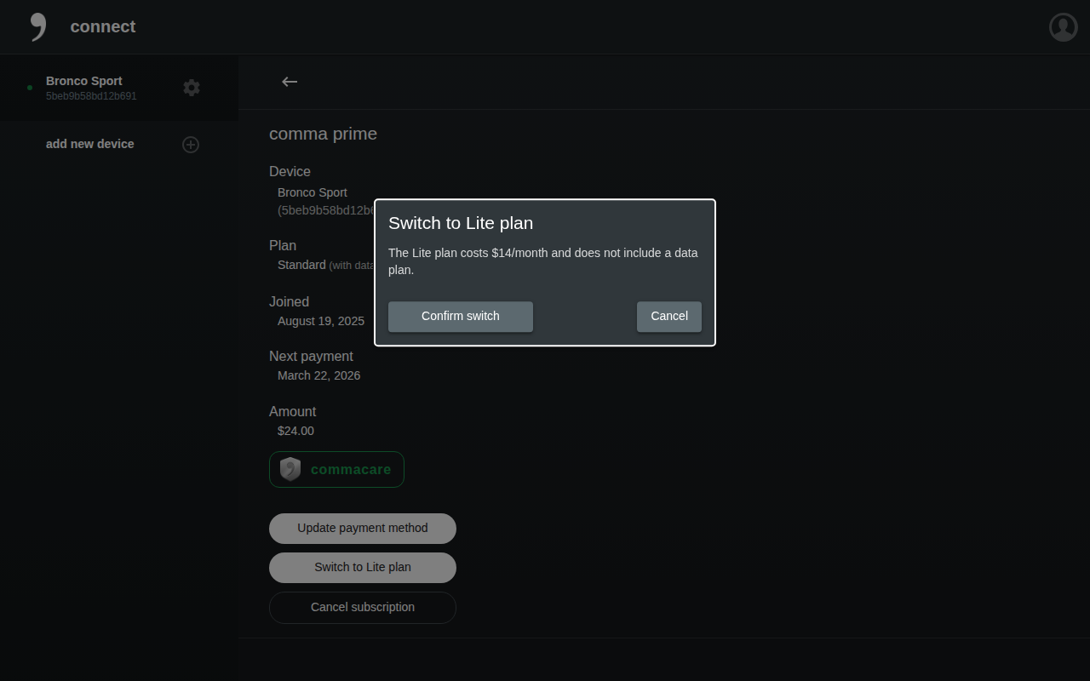Image resolution: width=1090 pixels, height=681 pixels.
Task: Click Update payment method button
Action: pyautogui.click(x=363, y=529)
